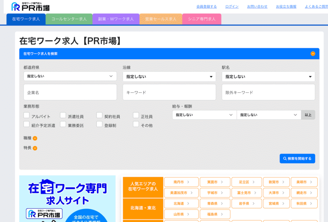This screenshot has height=222, width=328.
Task: Select the 箕面市 area button
Action: click(x=215, y=182)
